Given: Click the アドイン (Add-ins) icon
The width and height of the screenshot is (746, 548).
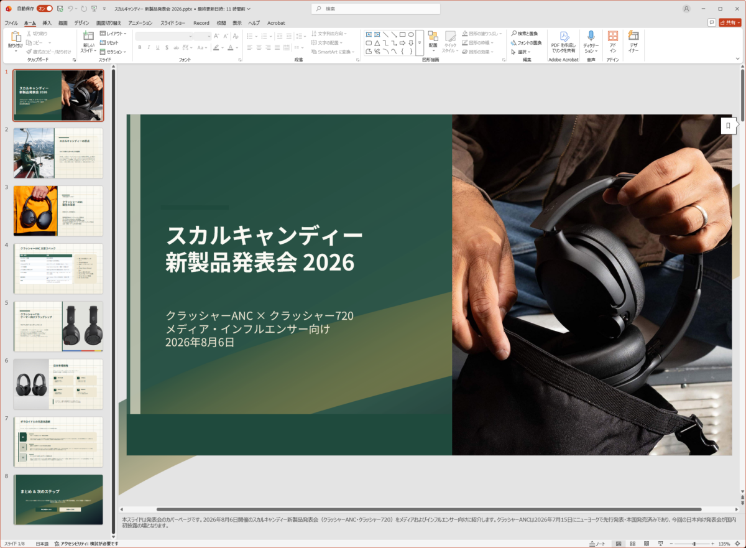Looking at the screenshot, I should tap(612, 36).
